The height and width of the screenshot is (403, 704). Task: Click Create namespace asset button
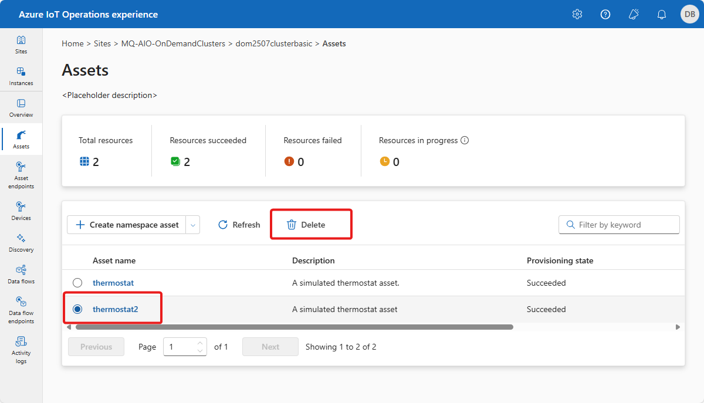[x=127, y=225]
